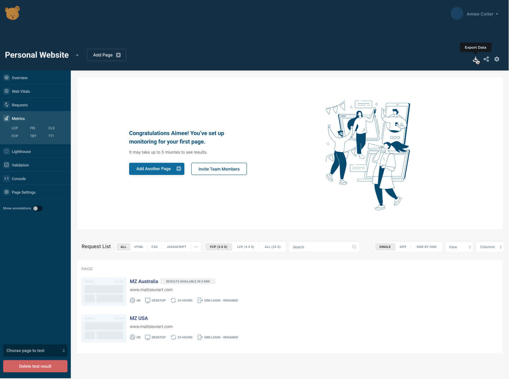Open the MZ USA page link
Viewport: 509px width, 379px height.
tap(139, 318)
